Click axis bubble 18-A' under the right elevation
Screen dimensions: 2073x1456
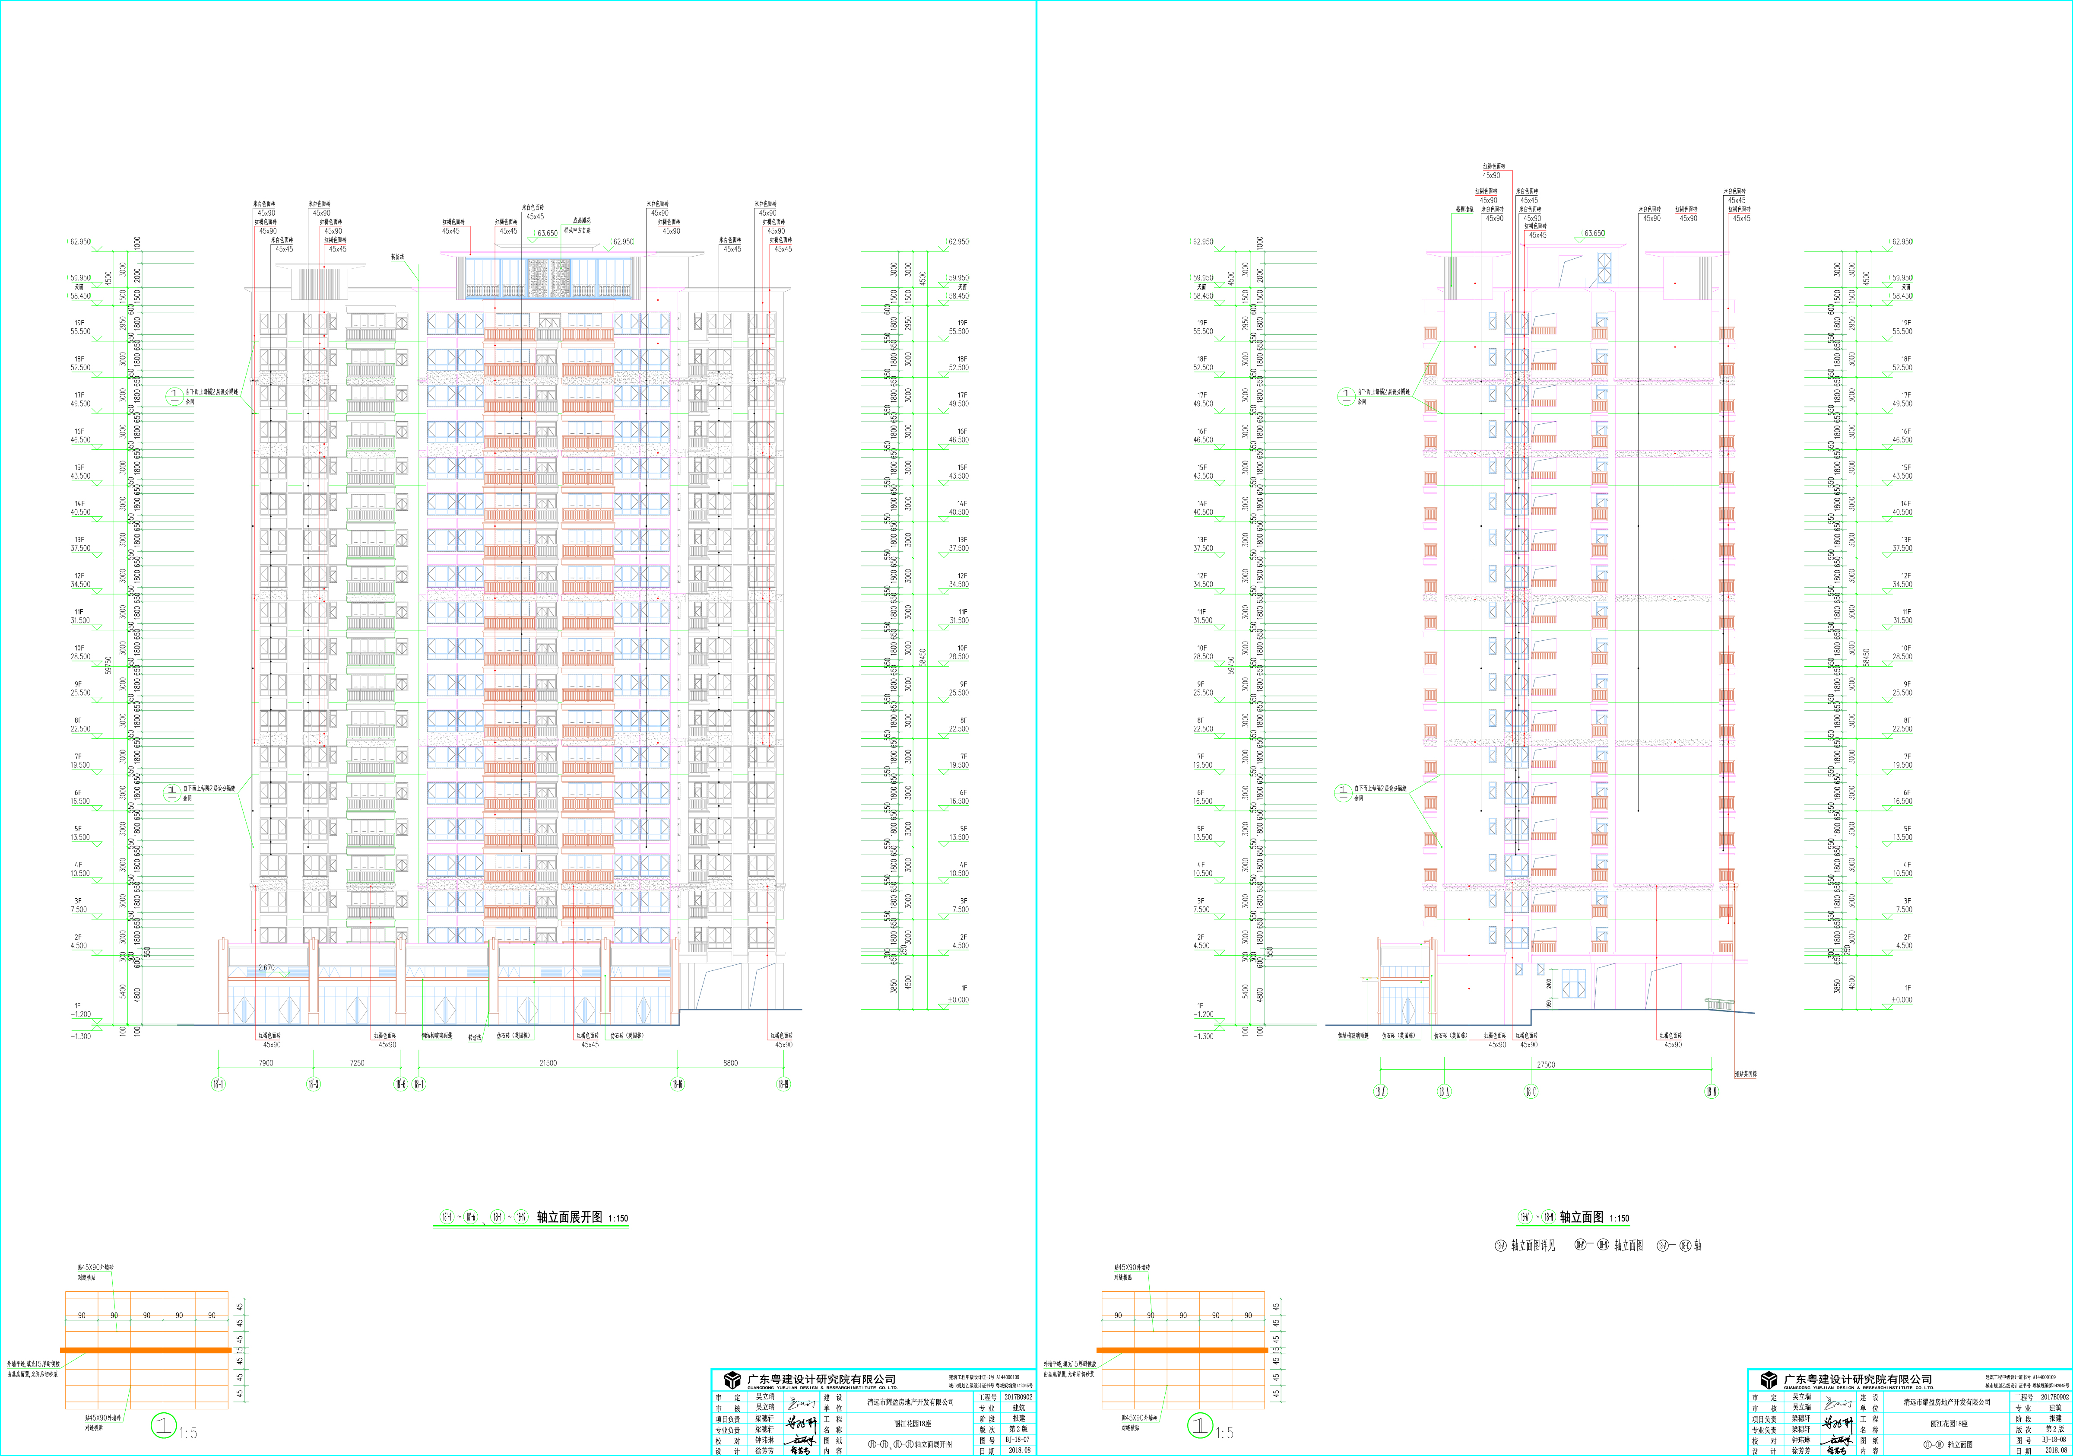(x=1381, y=1091)
